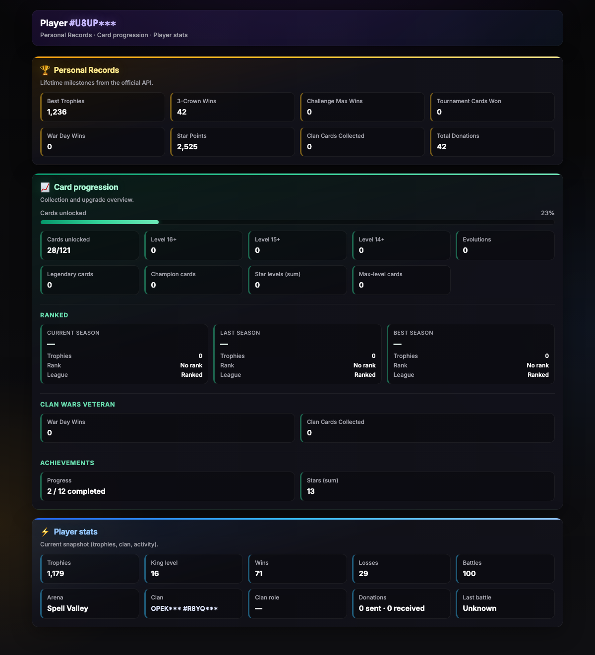Click the Arena Spell Valley tile

pos(90,603)
